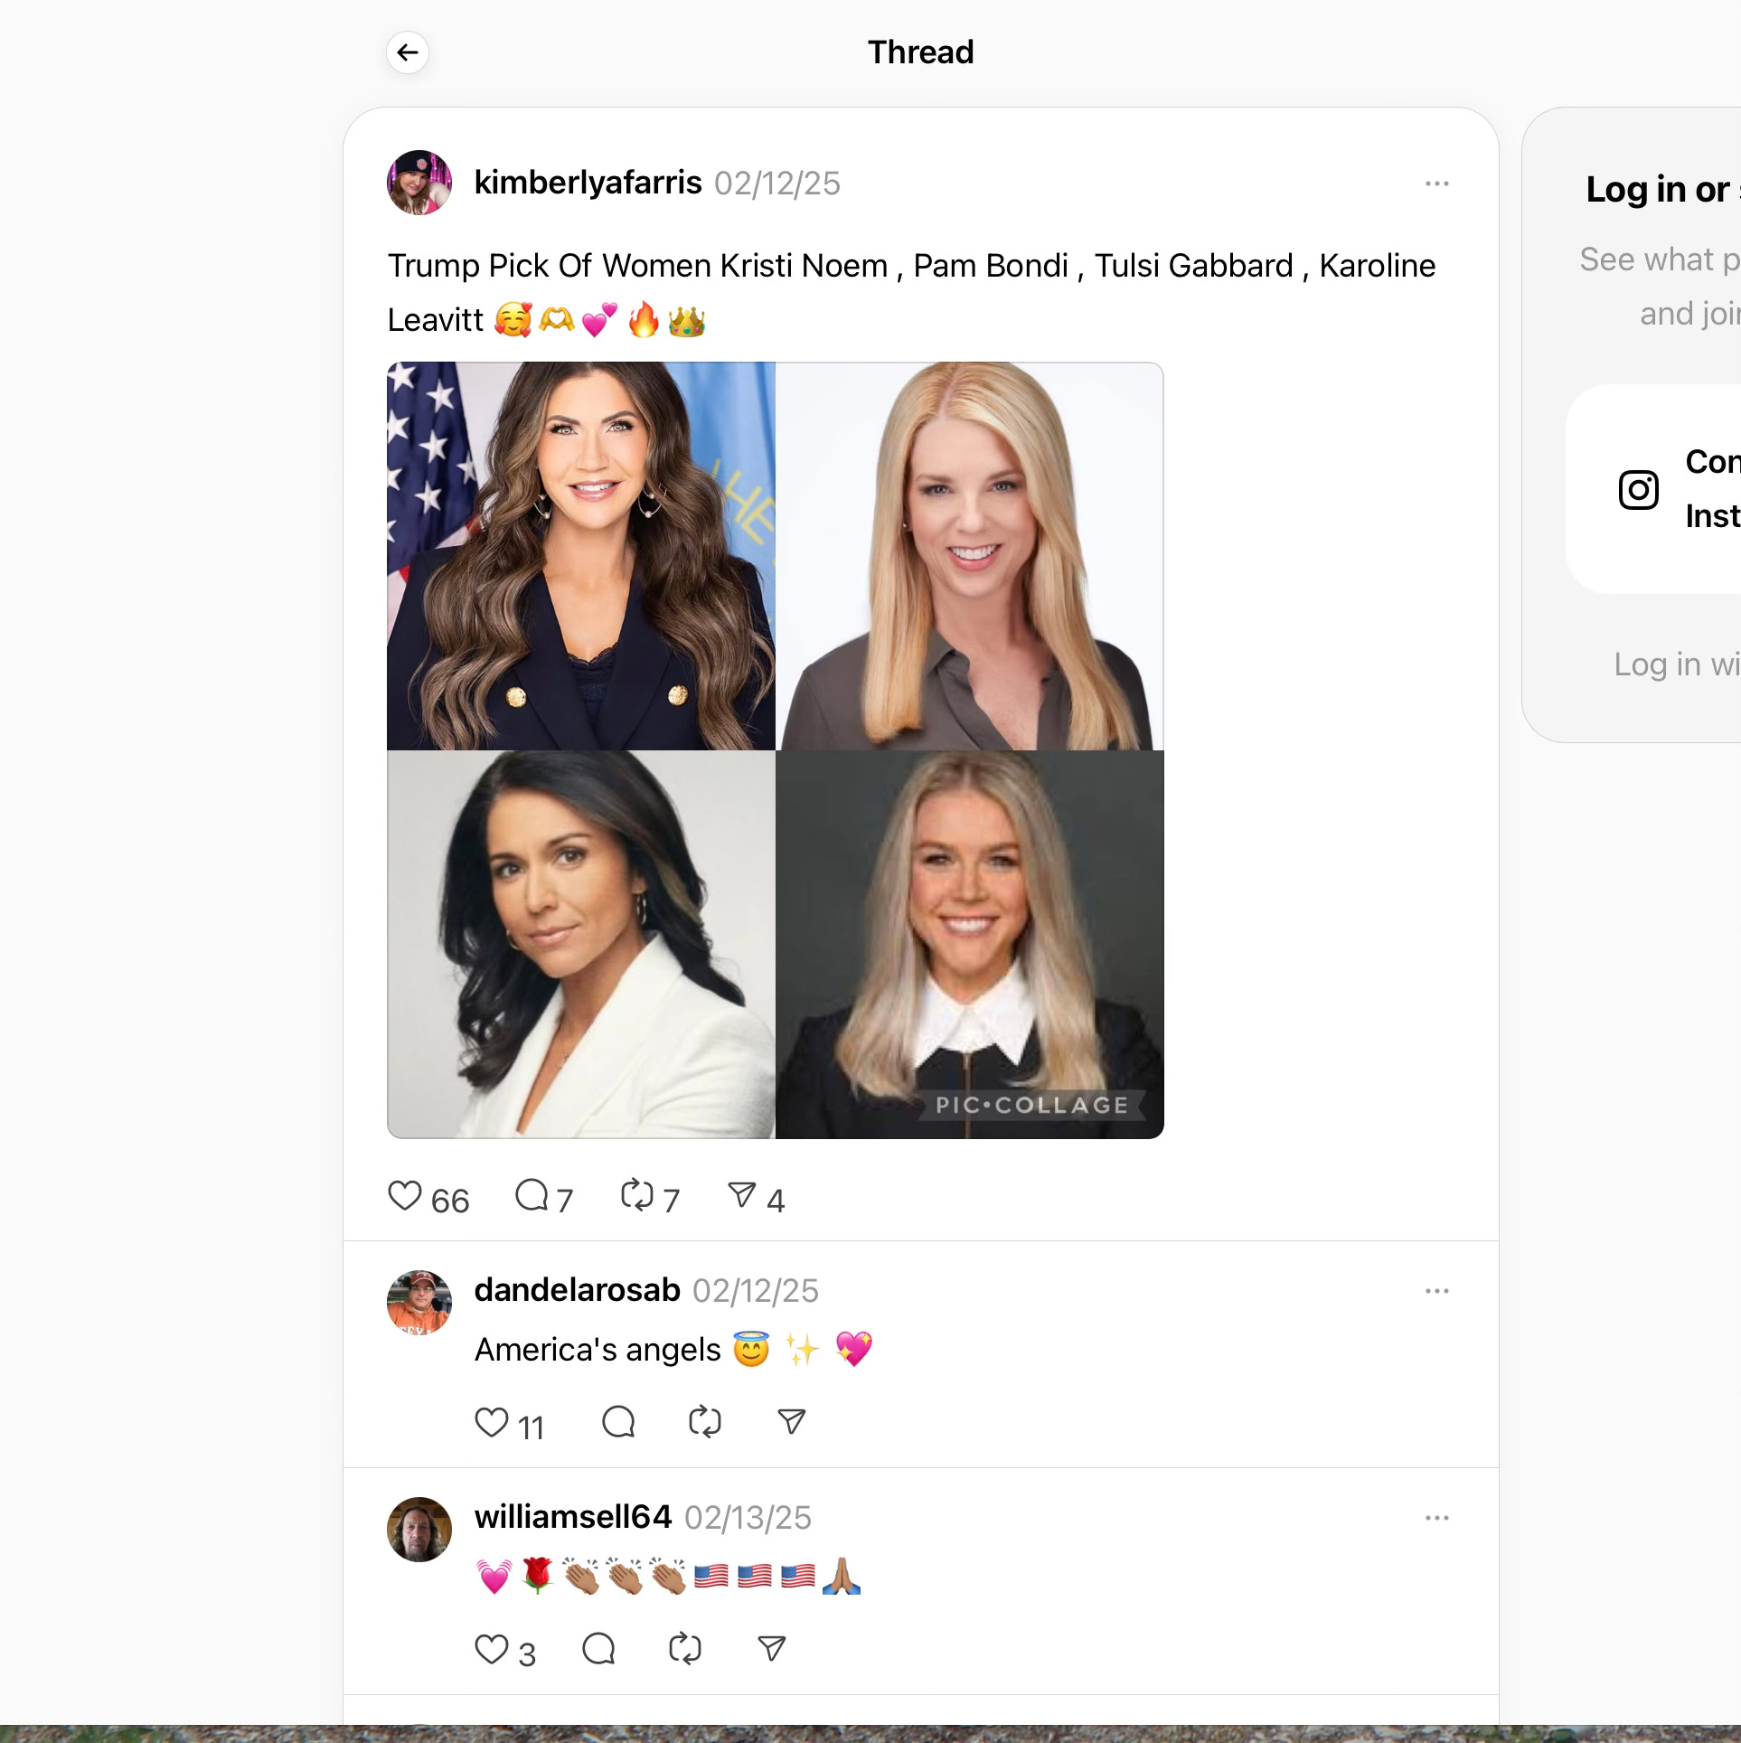
Task: Open comments on kimberlyafarris's post
Action: pyautogui.click(x=532, y=1196)
